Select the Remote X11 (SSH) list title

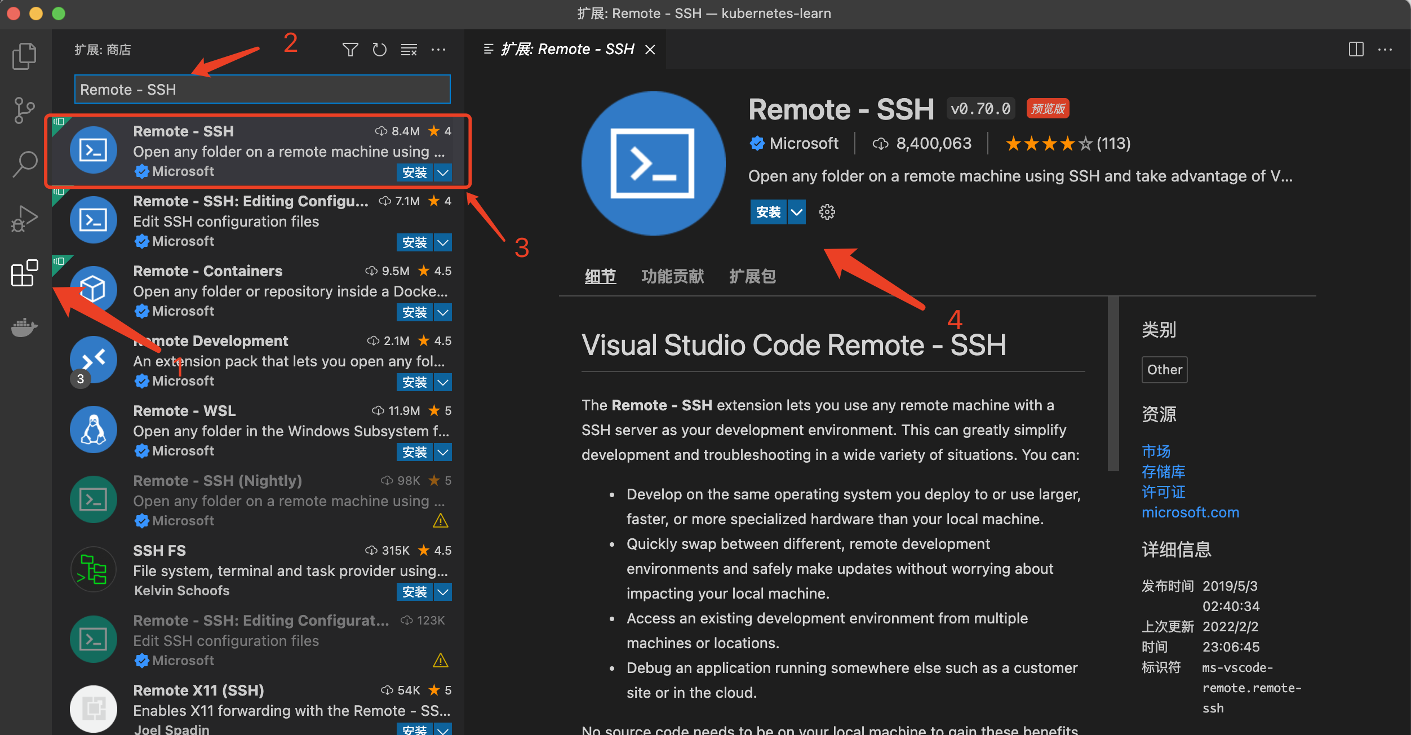coord(198,690)
